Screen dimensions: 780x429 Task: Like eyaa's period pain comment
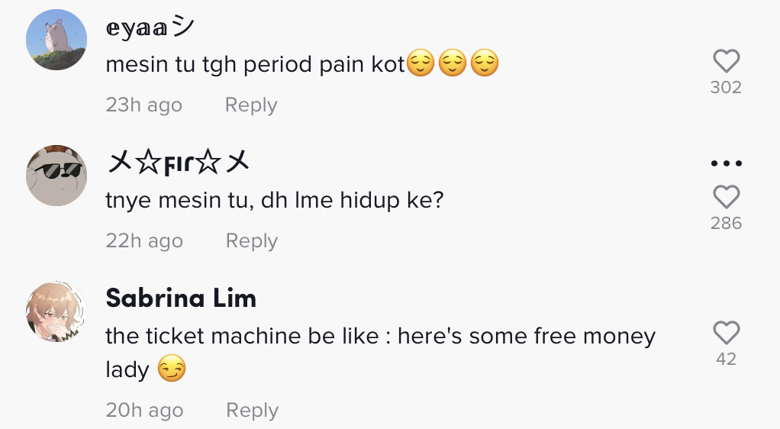(726, 61)
